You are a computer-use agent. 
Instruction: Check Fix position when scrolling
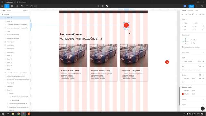183,47
